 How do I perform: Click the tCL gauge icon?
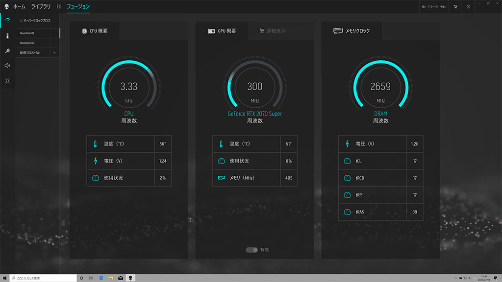pos(347,161)
